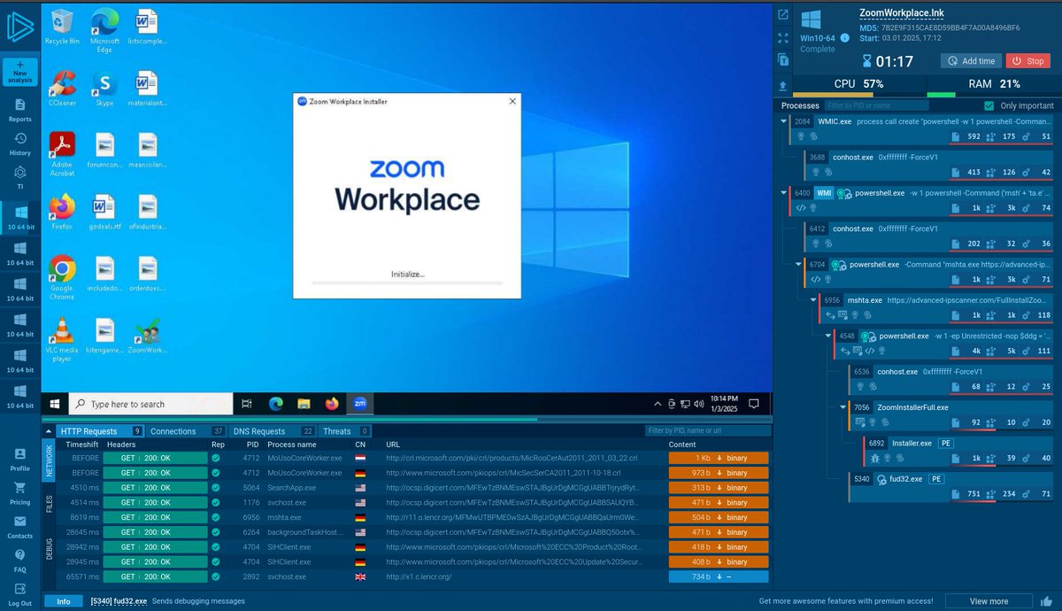Viewport: 1062px width, 611px height.
Task: Click the Zoom installer Initialize progress bar
Action: pos(407,282)
